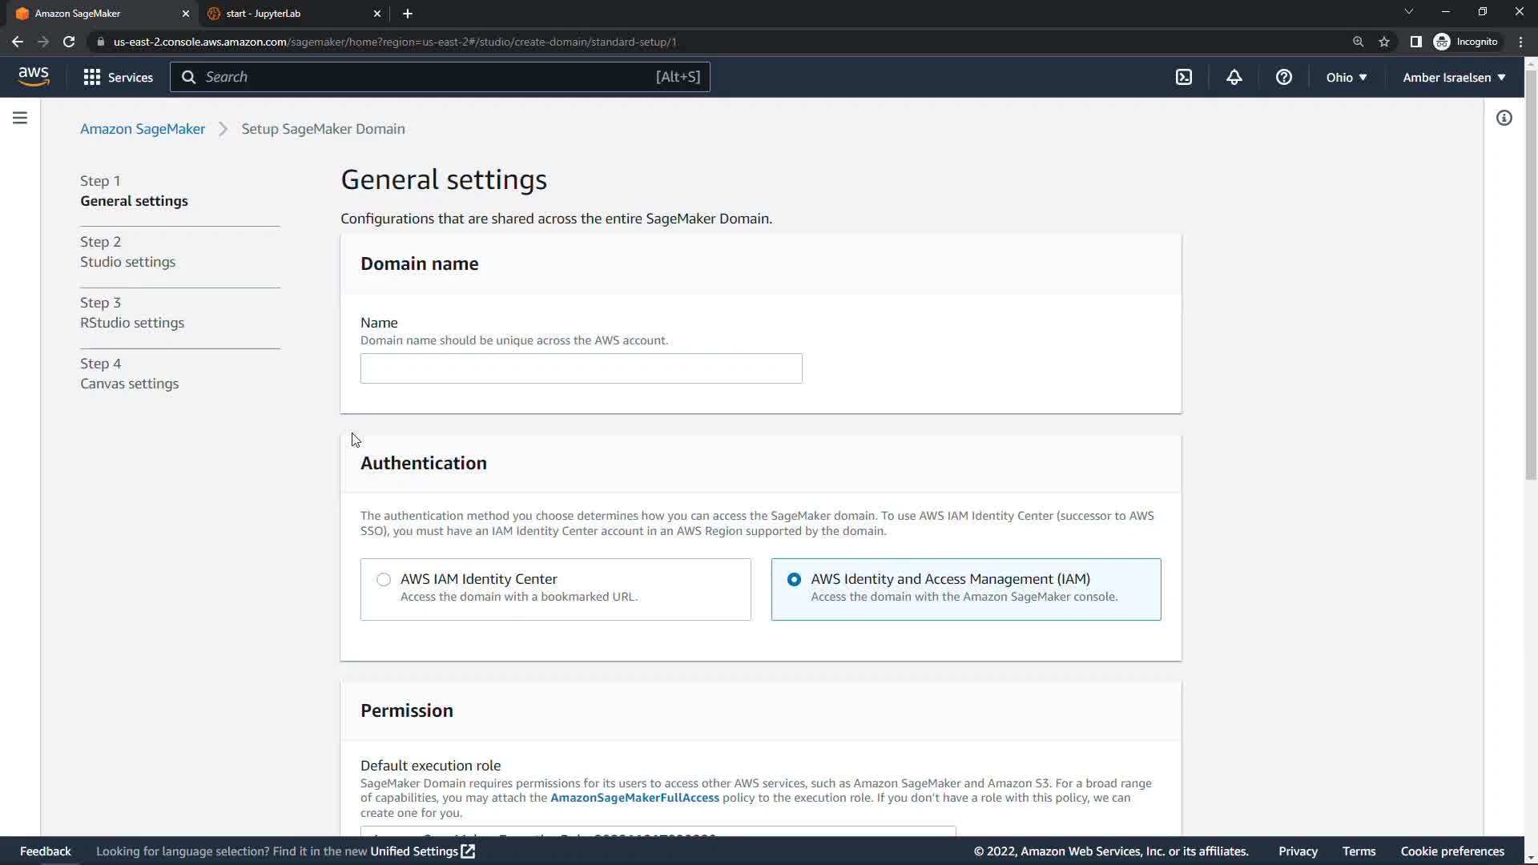
Task: Open notifications bell icon
Action: click(x=1234, y=77)
